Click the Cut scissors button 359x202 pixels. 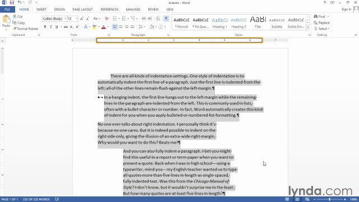[18, 16]
